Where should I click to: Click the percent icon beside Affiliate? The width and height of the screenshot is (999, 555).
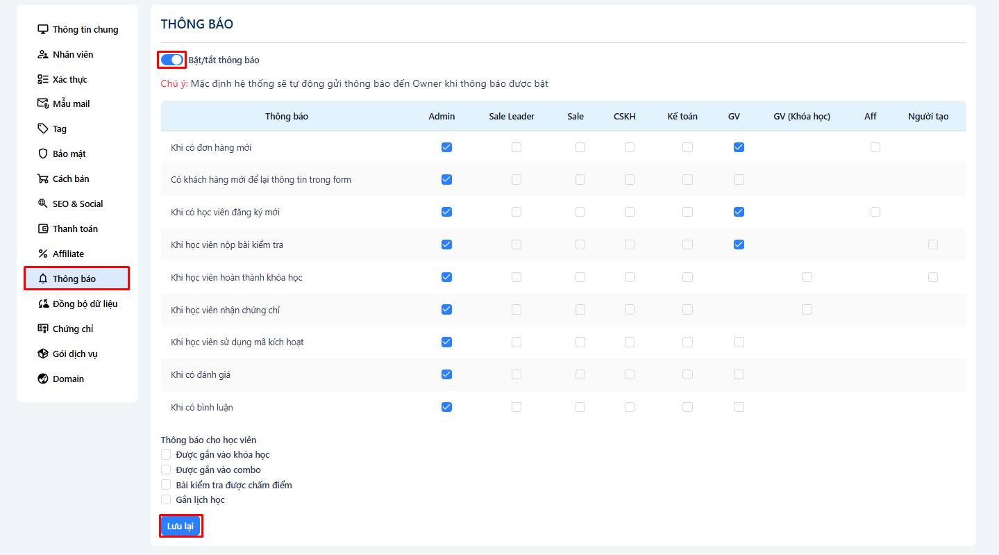(43, 254)
